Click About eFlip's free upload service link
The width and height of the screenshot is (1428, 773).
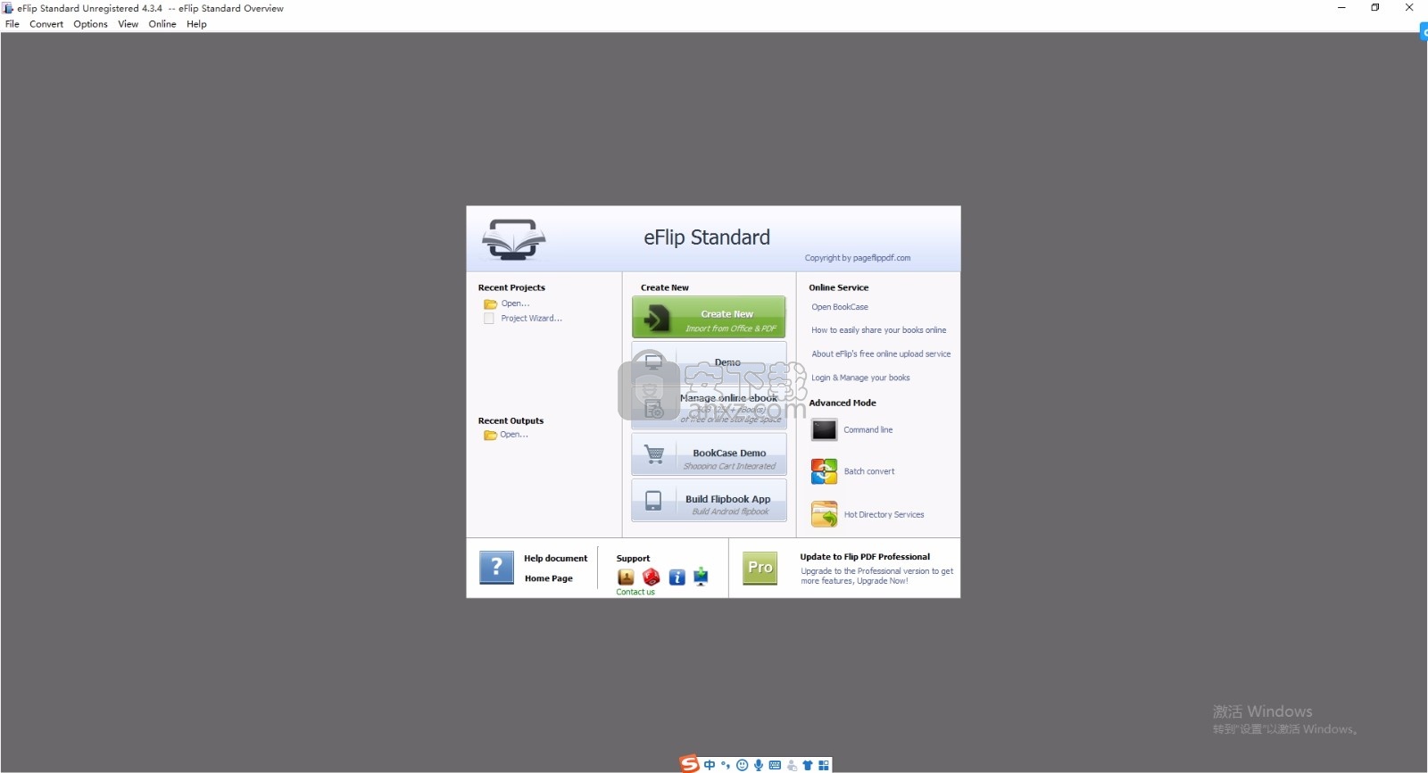pyautogui.click(x=881, y=354)
